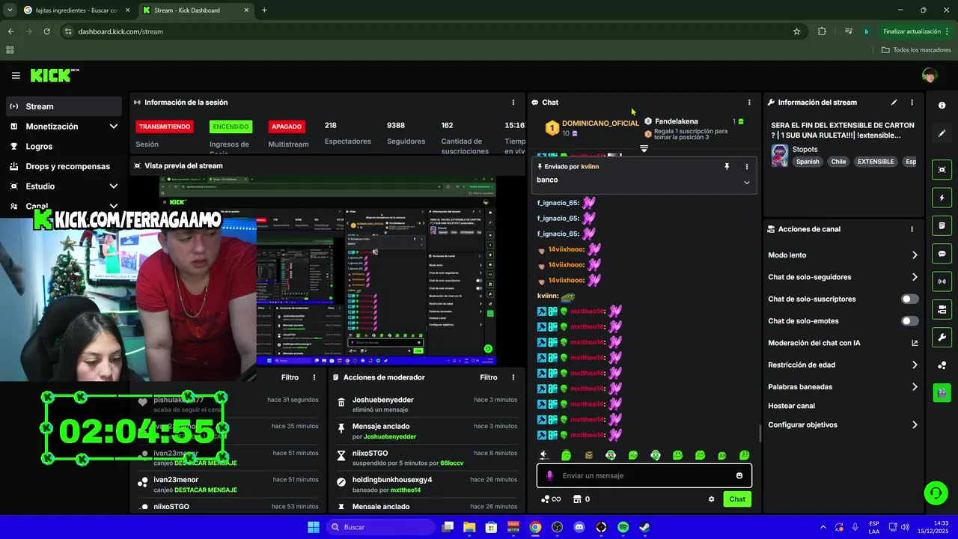Open the user profile avatar menu
Viewport: 958px width, 539px height.
930,75
